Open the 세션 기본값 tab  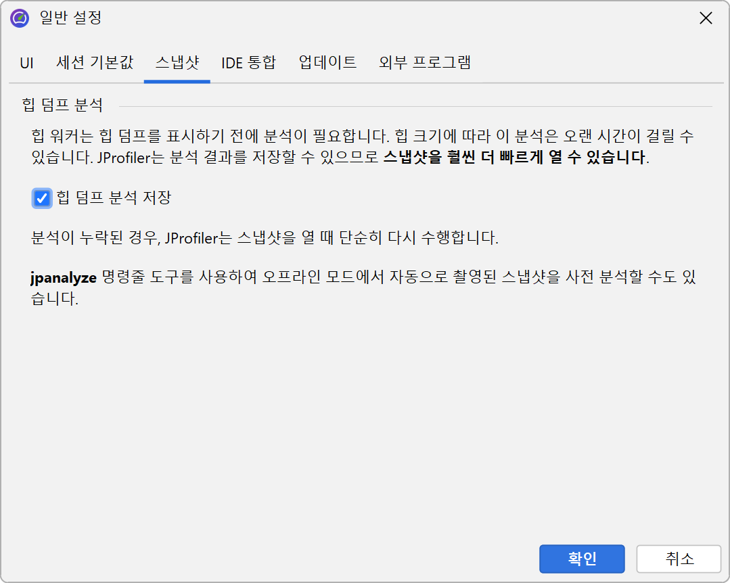pos(95,62)
